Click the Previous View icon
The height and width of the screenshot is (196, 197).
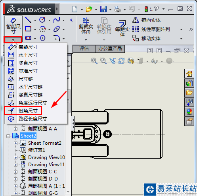[x=113, y=61]
